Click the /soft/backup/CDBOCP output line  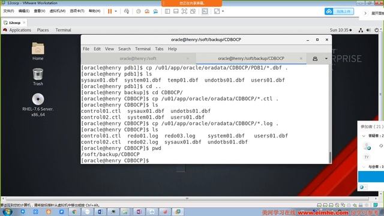110,155
